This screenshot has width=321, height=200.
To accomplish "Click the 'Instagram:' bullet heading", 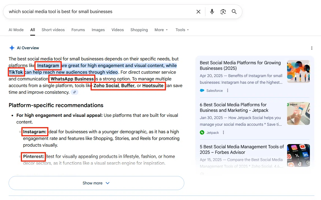I will pos(34,132).
